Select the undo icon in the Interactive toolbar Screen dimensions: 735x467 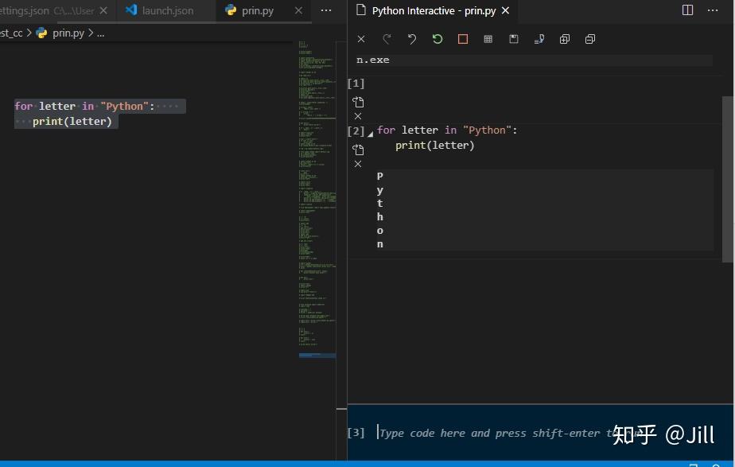click(411, 38)
